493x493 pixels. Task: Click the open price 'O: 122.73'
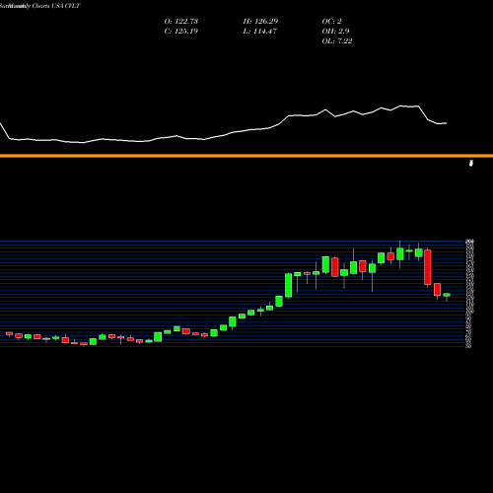[x=181, y=22]
